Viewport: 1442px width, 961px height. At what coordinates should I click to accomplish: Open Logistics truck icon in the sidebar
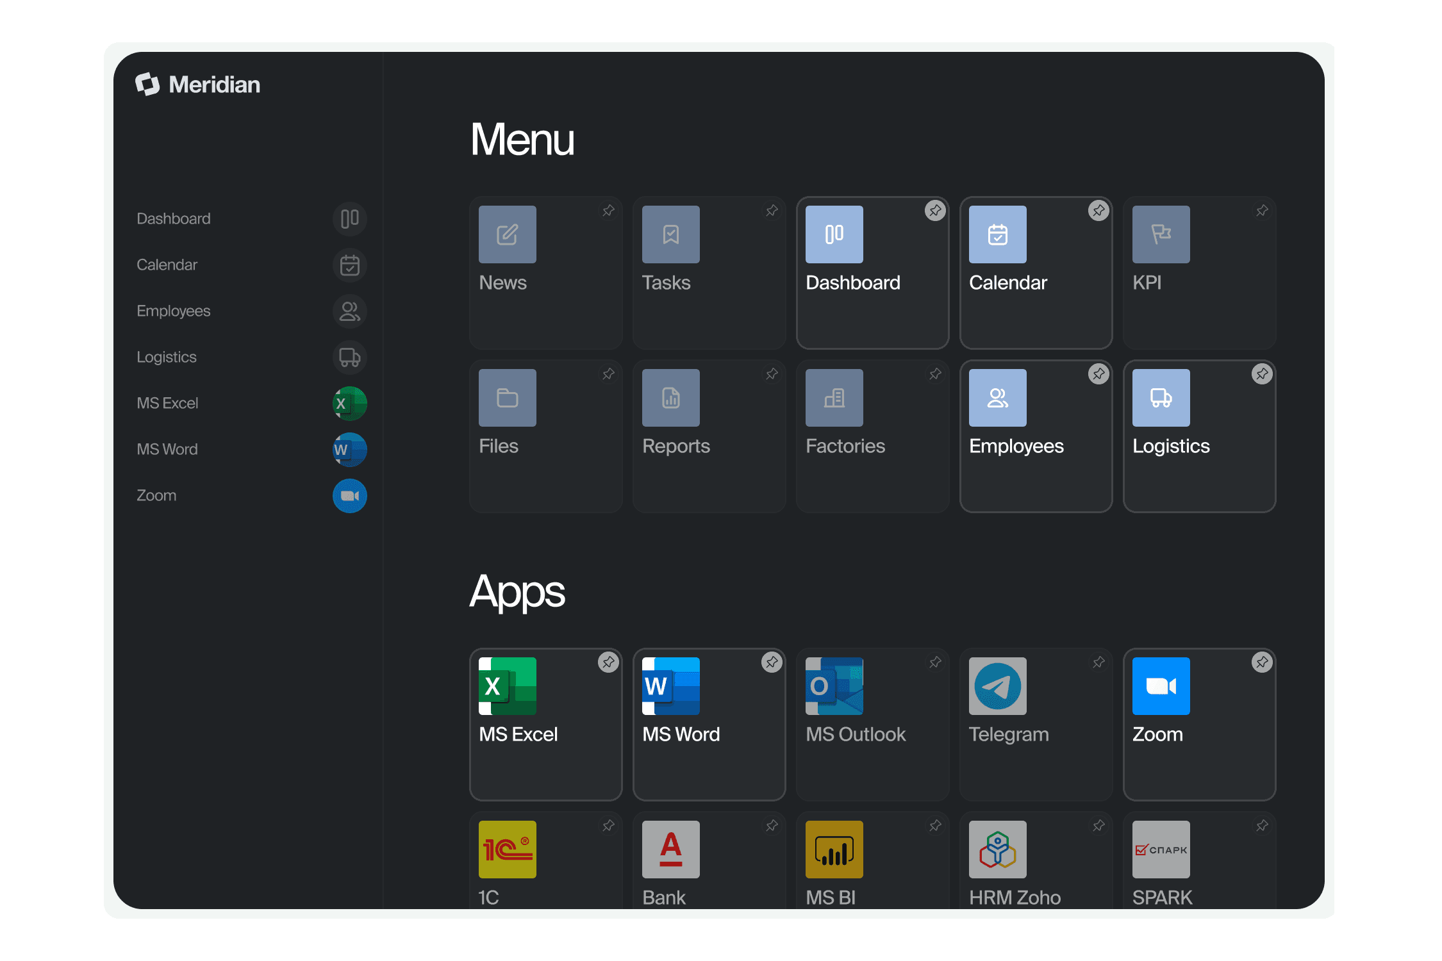click(x=350, y=357)
